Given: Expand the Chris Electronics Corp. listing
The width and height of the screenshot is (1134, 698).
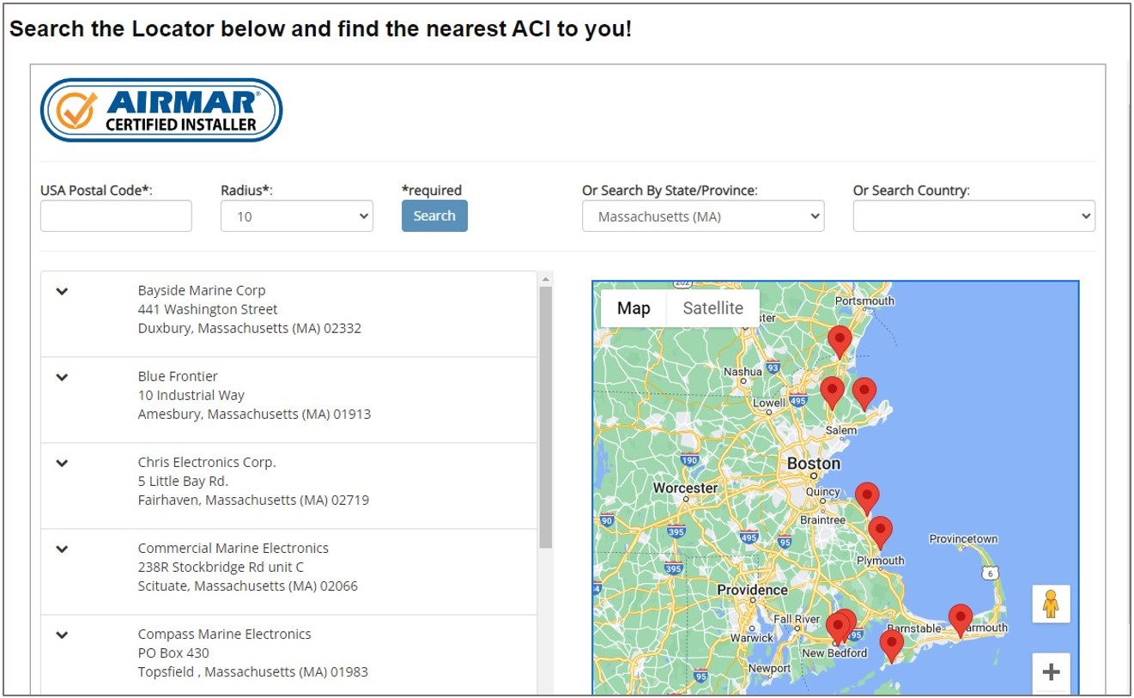Looking at the screenshot, I should 61,463.
